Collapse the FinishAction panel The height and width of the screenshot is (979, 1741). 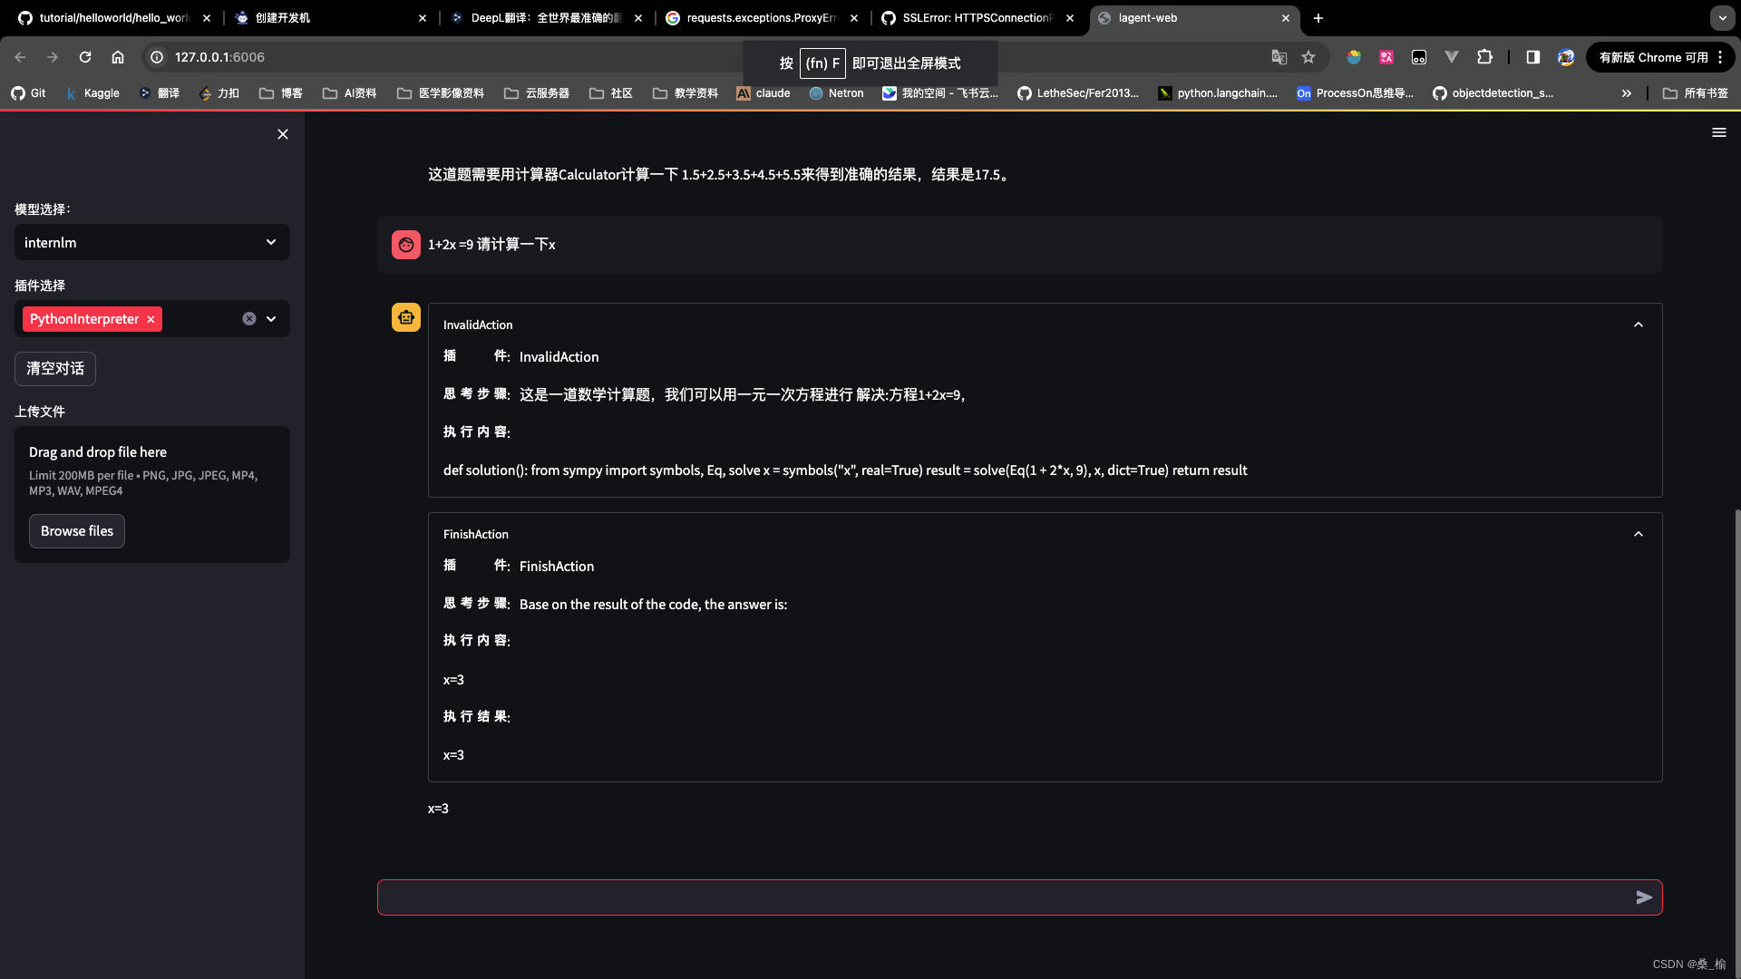point(1639,534)
